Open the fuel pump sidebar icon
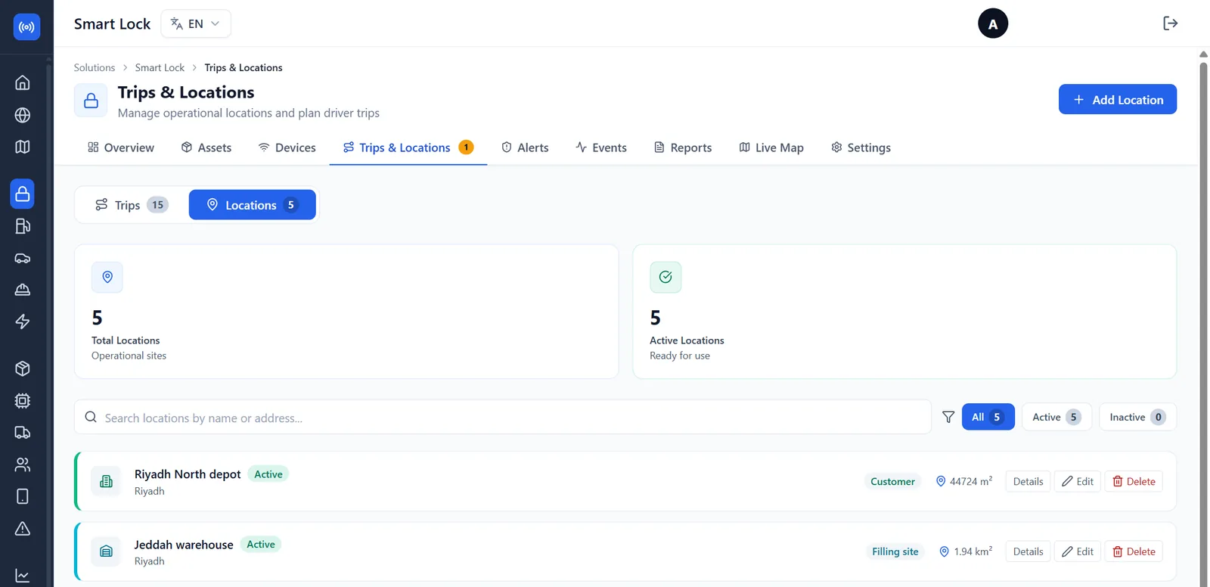This screenshot has width=1210, height=587. point(23,226)
